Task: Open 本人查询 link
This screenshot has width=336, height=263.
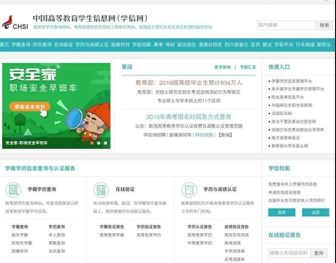Action: (x=57, y=235)
